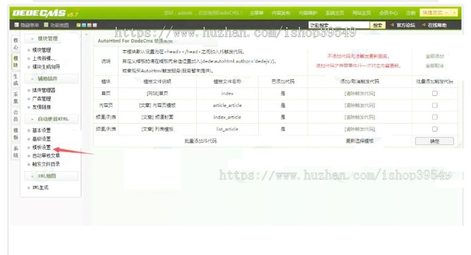This screenshot has width=471, height=255.
Task: Open the 功能地图 function map icon
Action: tap(46, 25)
